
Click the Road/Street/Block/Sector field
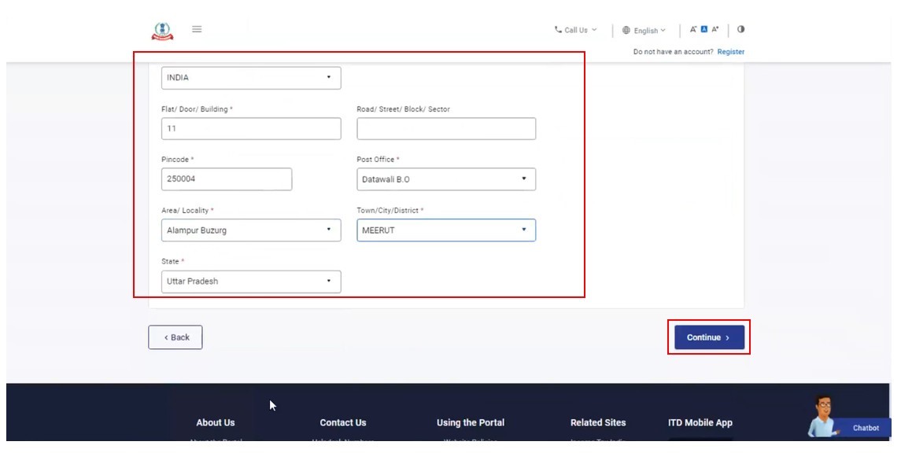[446, 129]
